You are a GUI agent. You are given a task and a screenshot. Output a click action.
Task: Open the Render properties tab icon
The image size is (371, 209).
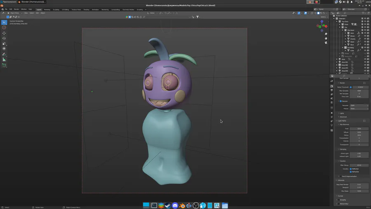[332, 86]
